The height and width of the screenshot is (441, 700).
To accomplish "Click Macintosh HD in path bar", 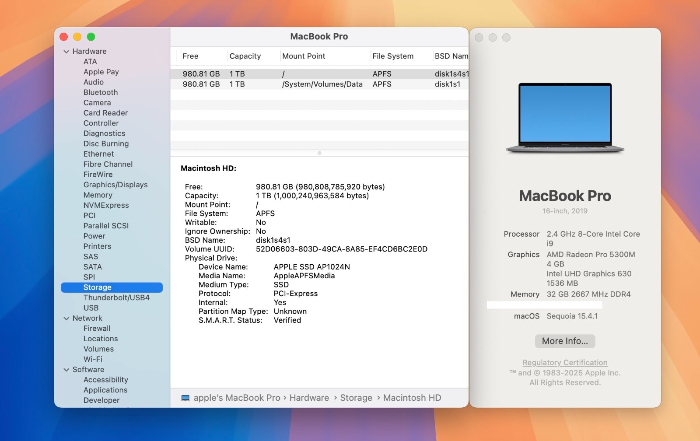I will click(412, 398).
